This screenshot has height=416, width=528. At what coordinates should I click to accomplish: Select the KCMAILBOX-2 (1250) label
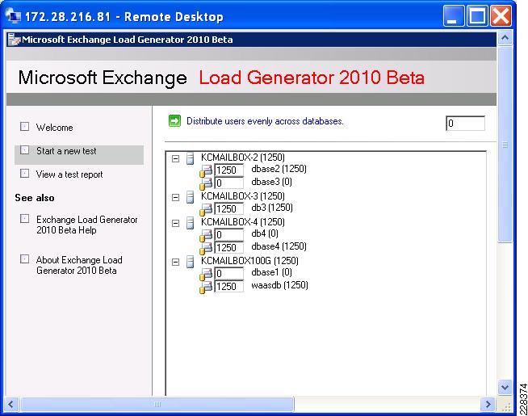tap(243, 158)
